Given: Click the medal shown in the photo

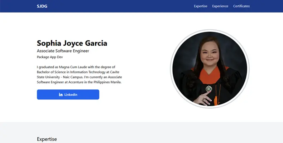Looking at the screenshot, I should click(x=208, y=88).
